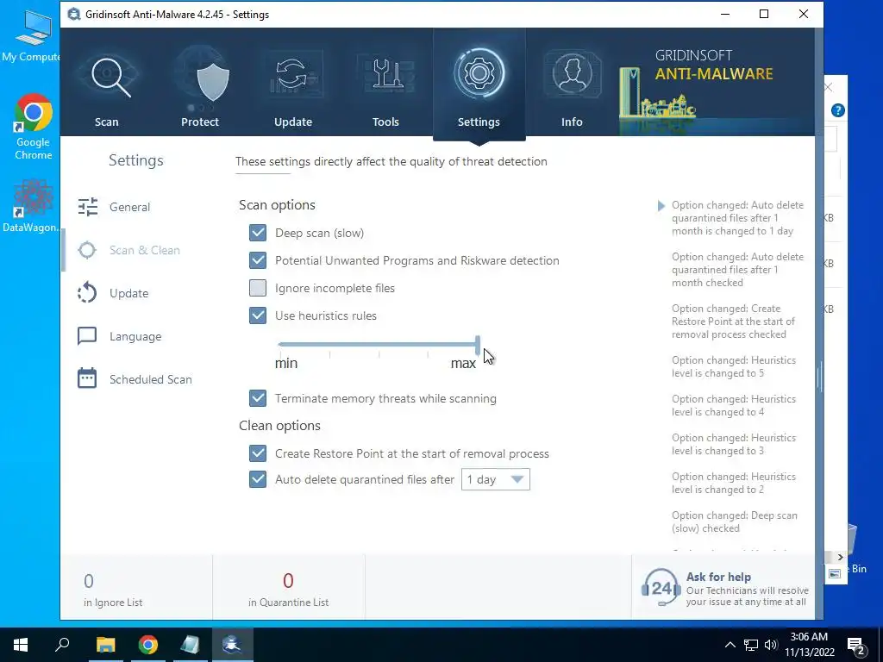Click log entry 'Deep scan (slow) checked'
The width and height of the screenshot is (883, 662).
[735, 521]
